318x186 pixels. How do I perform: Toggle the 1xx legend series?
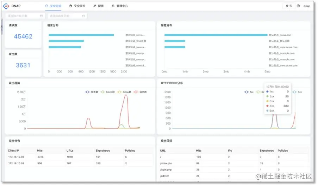[249, 92]
